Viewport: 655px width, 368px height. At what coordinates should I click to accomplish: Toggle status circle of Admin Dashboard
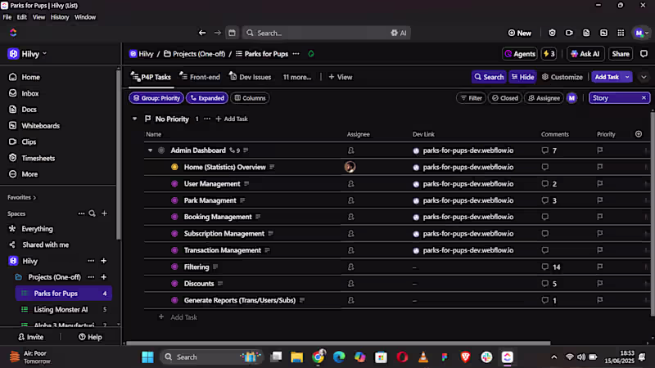161,150
